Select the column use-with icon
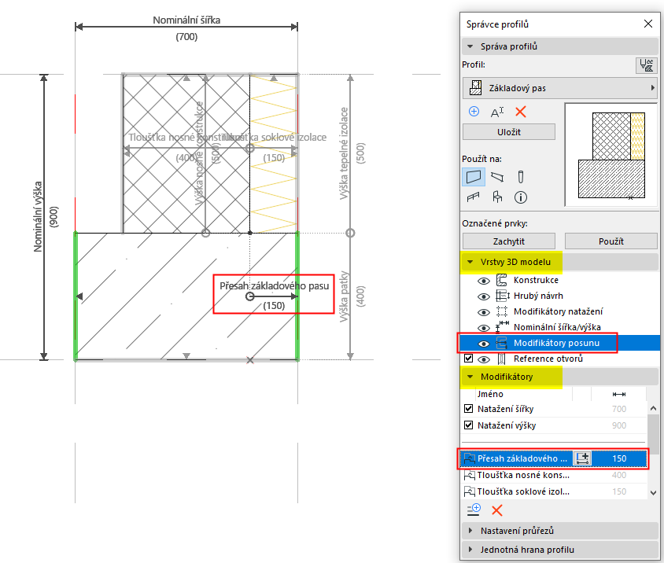 tap(521, 176)
